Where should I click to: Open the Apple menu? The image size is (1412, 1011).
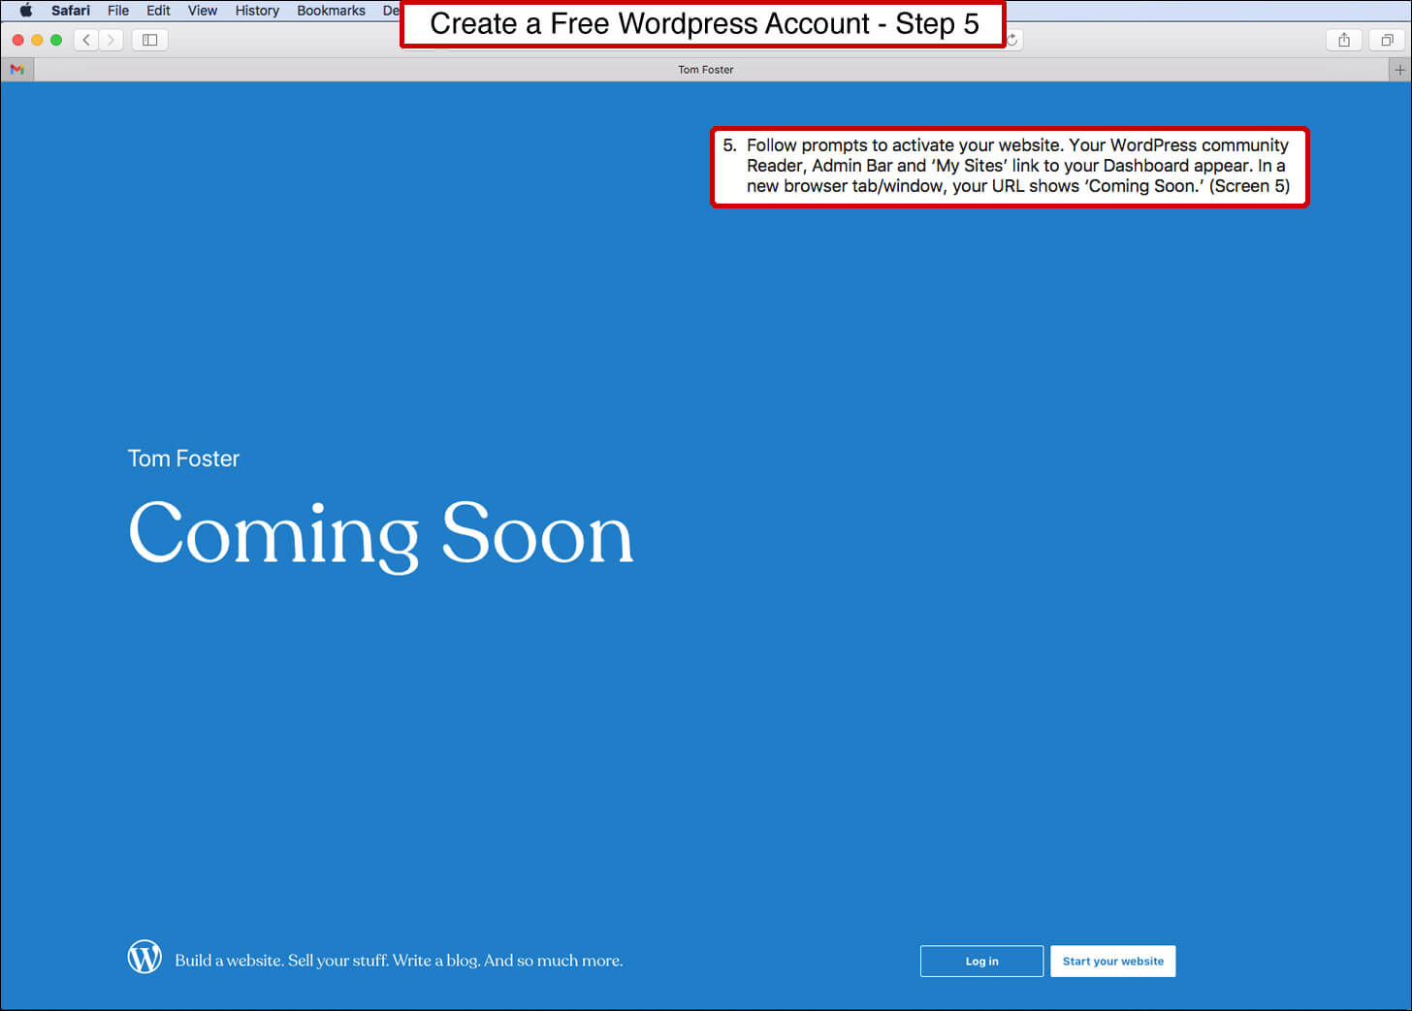click(x=26, y=11)
